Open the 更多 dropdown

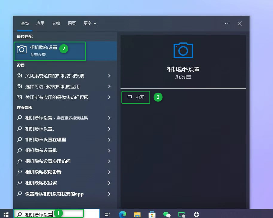[x=90, y=23]
